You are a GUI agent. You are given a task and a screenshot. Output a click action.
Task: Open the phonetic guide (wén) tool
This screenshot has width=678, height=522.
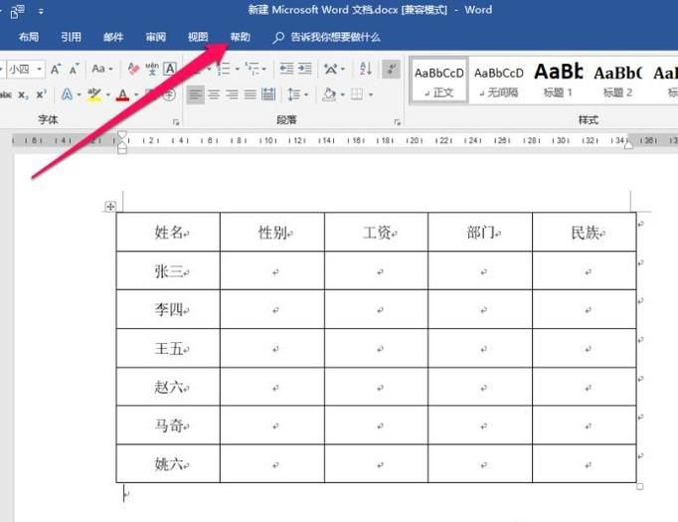point(152,69)
